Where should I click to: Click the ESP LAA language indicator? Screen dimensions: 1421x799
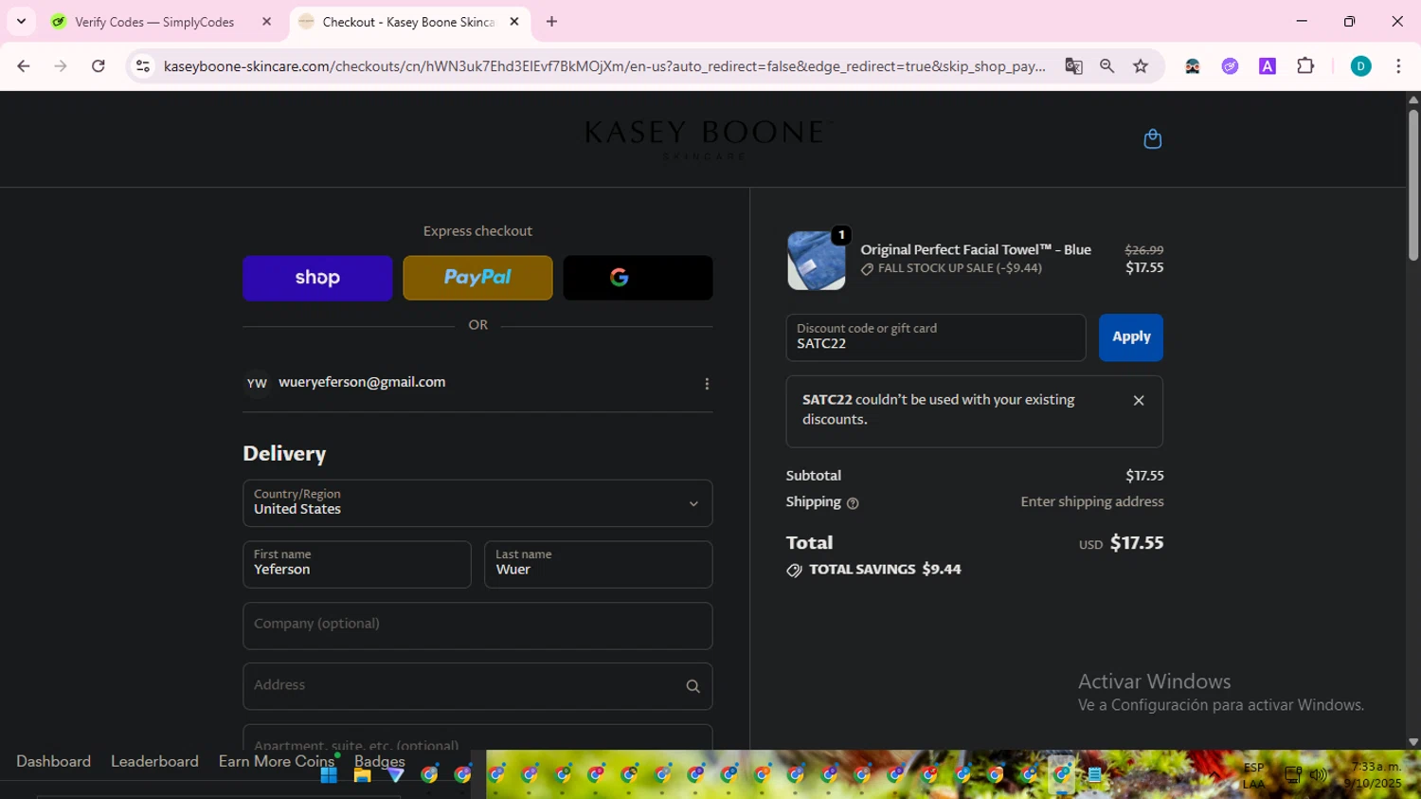[x=1253, y=775]
